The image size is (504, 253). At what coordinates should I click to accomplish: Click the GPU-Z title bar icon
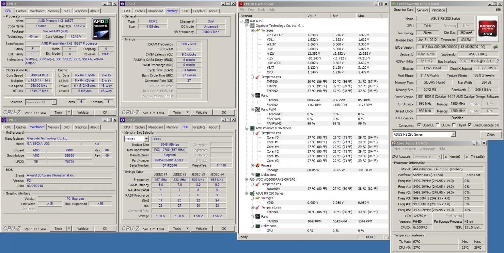[394, 4]
